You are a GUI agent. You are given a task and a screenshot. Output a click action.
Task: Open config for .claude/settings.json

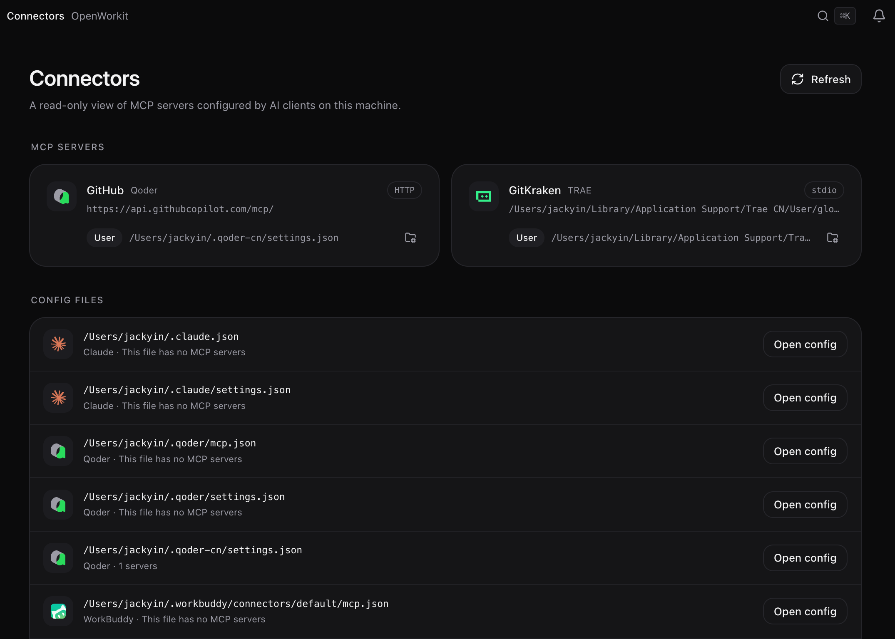pyautogui.click(x=805, y=398)
